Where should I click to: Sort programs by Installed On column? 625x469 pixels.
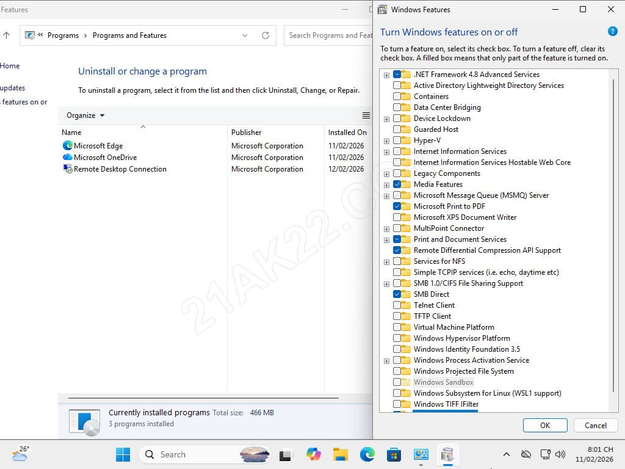point(347,132)
